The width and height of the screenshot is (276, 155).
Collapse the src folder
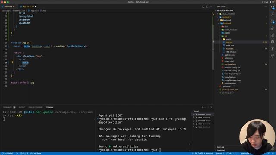click(226, 36)
